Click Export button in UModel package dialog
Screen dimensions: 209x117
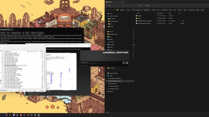(35, 90)
